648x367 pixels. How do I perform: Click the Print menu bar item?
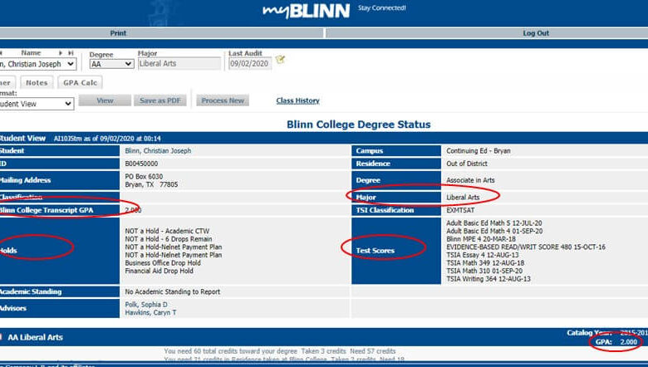[x=118, y=33]
